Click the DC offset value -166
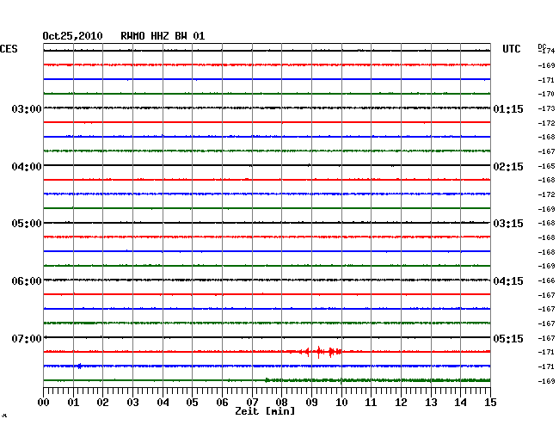 point(546,281)
